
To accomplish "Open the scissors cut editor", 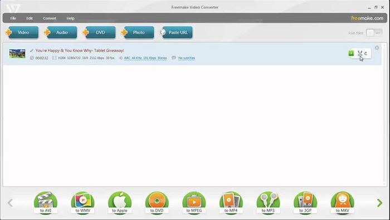I will [360, 53].
